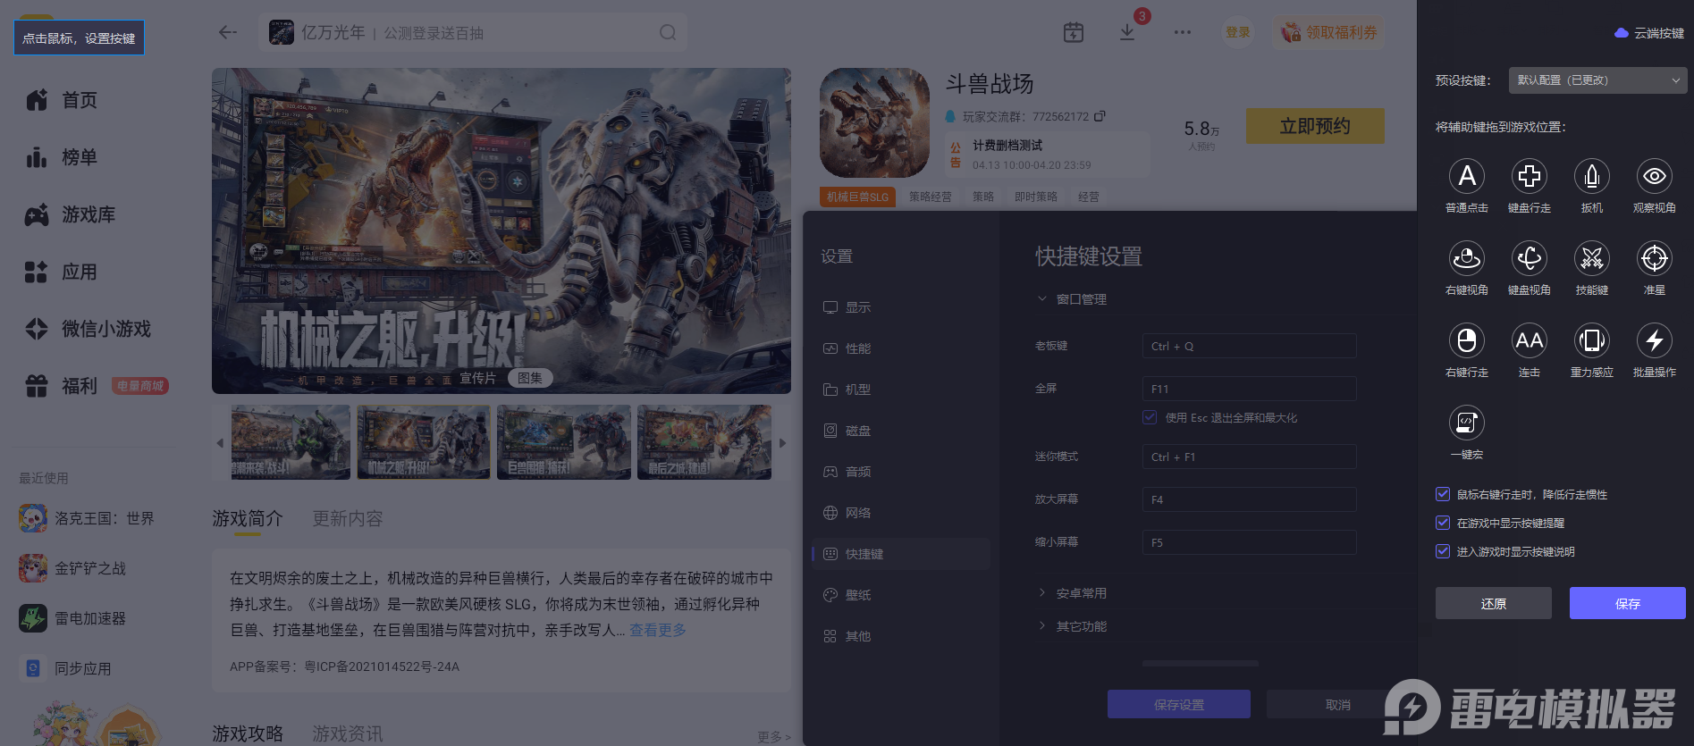This screenshot has height=746, width=1694.
Task: Open the 预设按键 preset dropdown
Action: [1598, 80]
